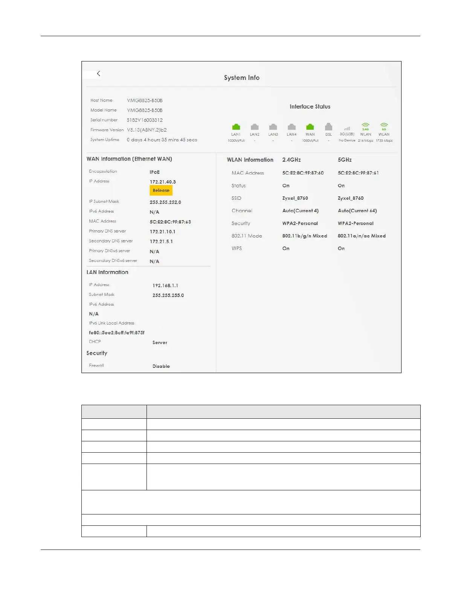The height and width of the screenshot is (597, 461).
Task: Click the DSL port icon
Action: point(328,127)
